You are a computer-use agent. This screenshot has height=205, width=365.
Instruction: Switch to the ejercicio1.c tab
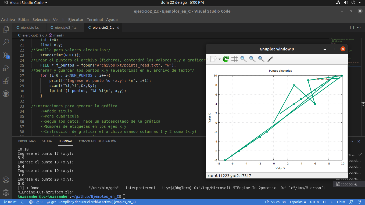point(29,27)
